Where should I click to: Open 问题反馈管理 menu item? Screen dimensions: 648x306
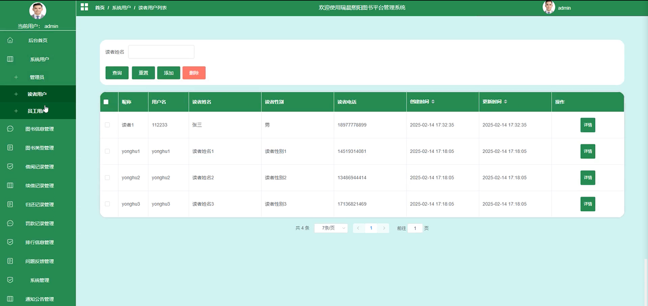[38, 261]
